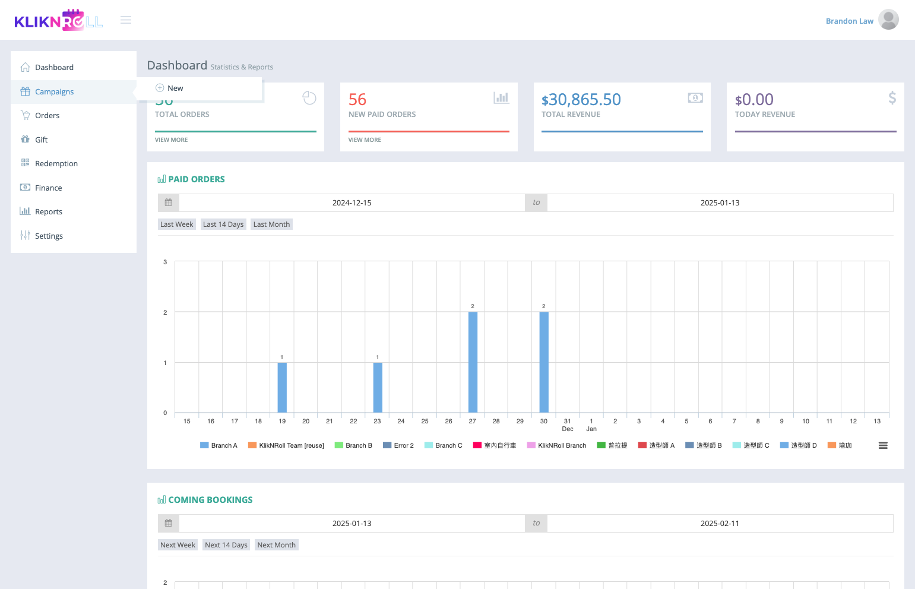Viewport: 915px width, 589px height.
Task: Filter bookings by Next Week
Action: (x=178, y=545)
